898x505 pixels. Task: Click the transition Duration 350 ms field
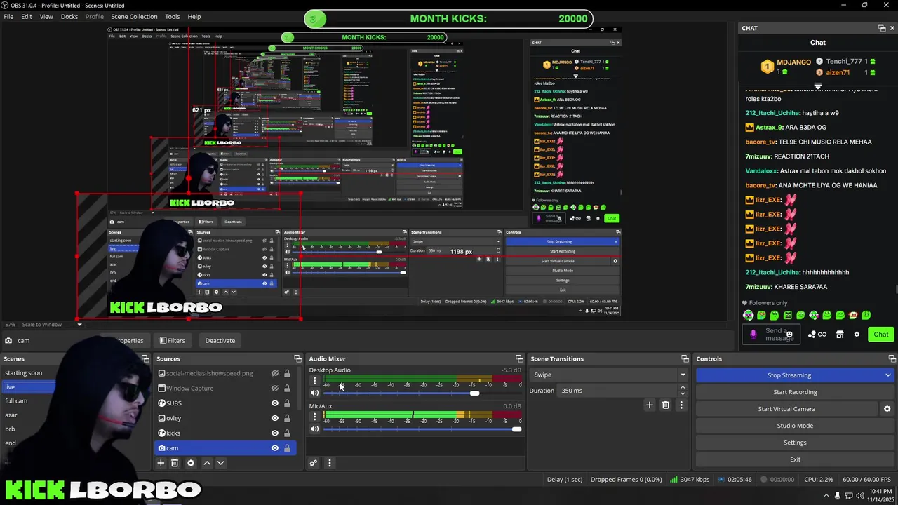tap(617, 391)
